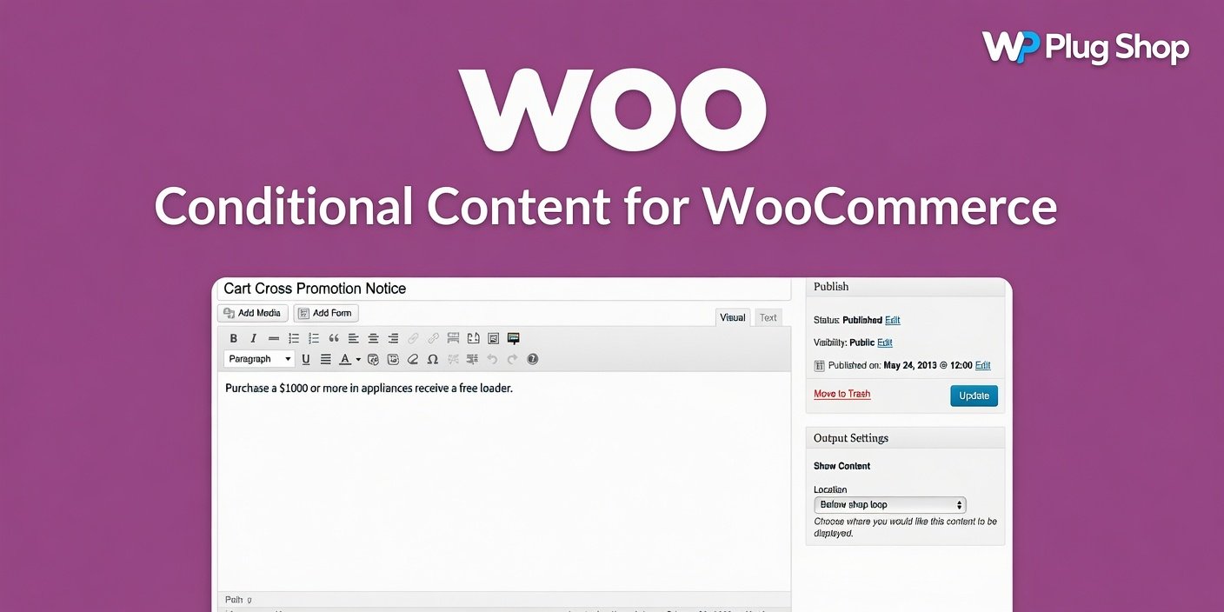Insert the Read More tag
1224x612 pixels.
point(453,338)
